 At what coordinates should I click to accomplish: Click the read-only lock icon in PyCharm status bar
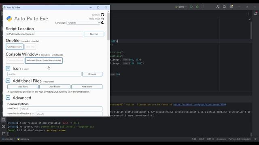[255, 139]
